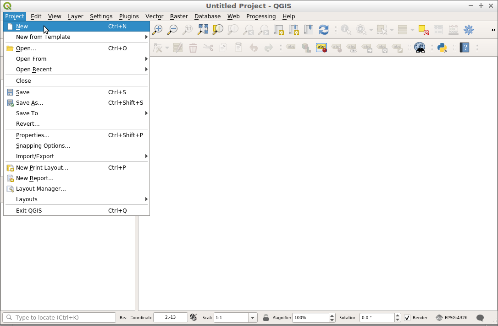Screen dimensions: 498x326
Task: Expand the Layouts submenu
Action: pyautogui.click(x=77, y=199)
